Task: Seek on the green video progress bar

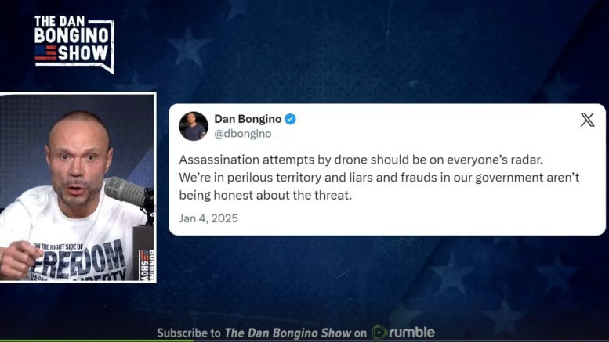Action: (x=96, y=341)
